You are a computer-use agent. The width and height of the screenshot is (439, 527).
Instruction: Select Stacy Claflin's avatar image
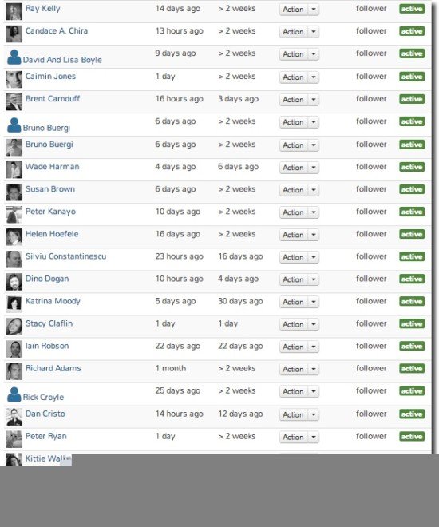tap(14, 327)
